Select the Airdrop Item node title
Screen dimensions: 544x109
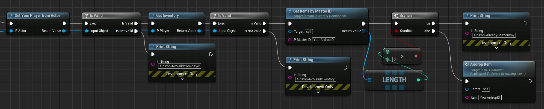(481, 64)
